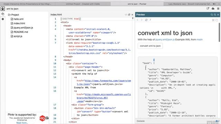Follow the msdn link in preview

[200, 40]
